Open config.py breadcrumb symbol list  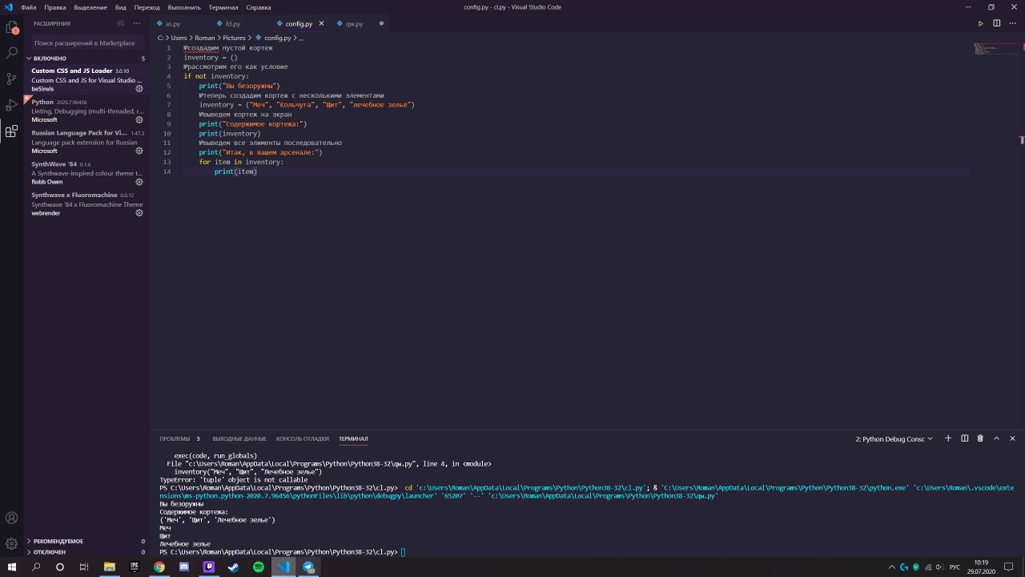[277, 38]
